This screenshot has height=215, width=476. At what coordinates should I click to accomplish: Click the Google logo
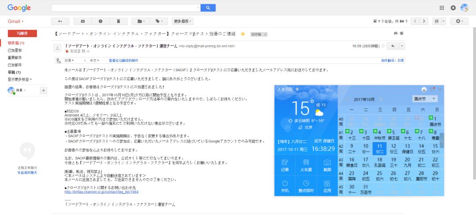(x=19, y=8)
